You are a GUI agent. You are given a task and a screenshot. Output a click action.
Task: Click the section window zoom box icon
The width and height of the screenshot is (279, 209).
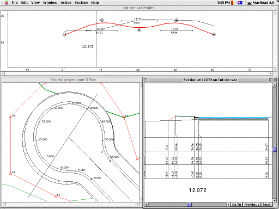[x=271, y=80]
